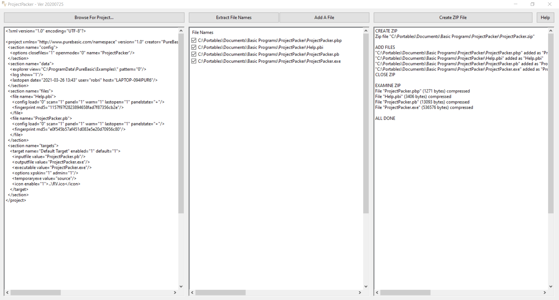Click scroll right arrow in XML project panel
Screen dimensions: 559x300
pos(175,292)
